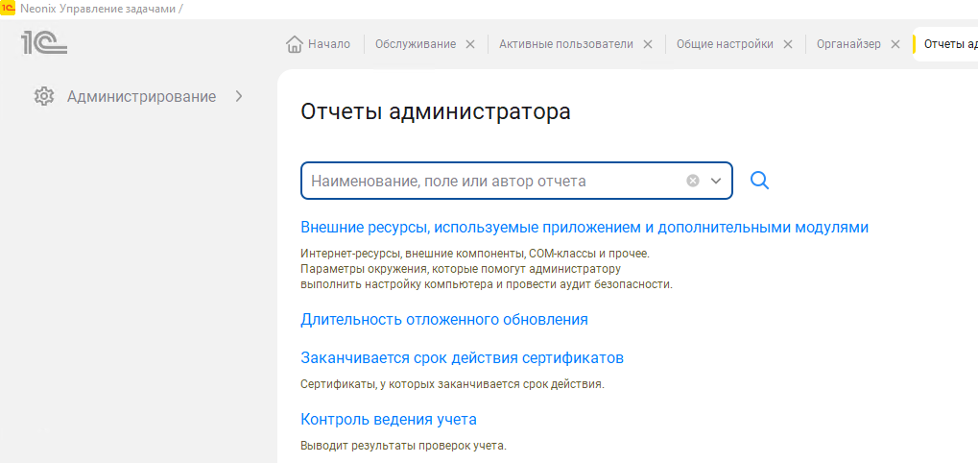Click the 1C logo icon
Screen dimensions: 978x463
click(43, 42)
